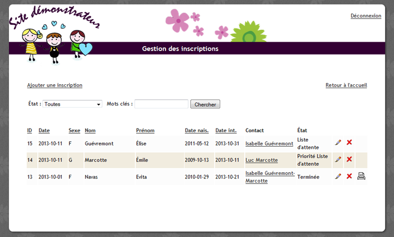The width and height of the screenshot is (394, 237).
Task: Delete Evita Navas's inscription using red X
Action: [x=349, y=176]
